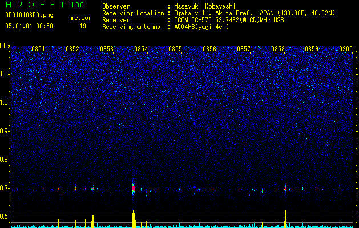Click the 'Observer' field label
Viewport: 359px width, 228px height.
pyautogui.click(x=116, y=6)
